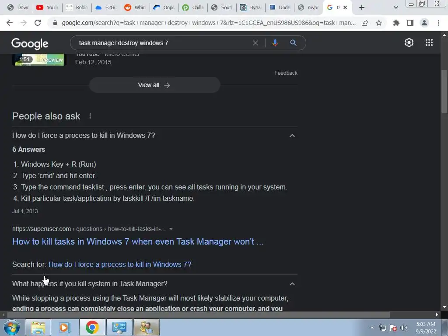Switch to the Roblox tab

(77, 7)
